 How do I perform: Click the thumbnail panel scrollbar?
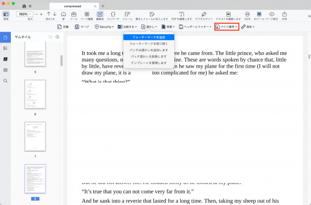62,61
